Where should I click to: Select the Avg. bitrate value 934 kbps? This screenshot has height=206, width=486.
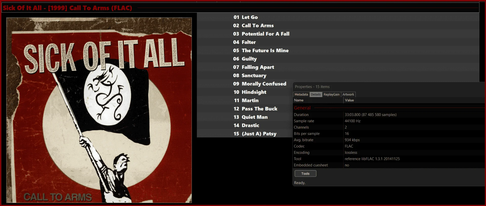coord(352,140)
